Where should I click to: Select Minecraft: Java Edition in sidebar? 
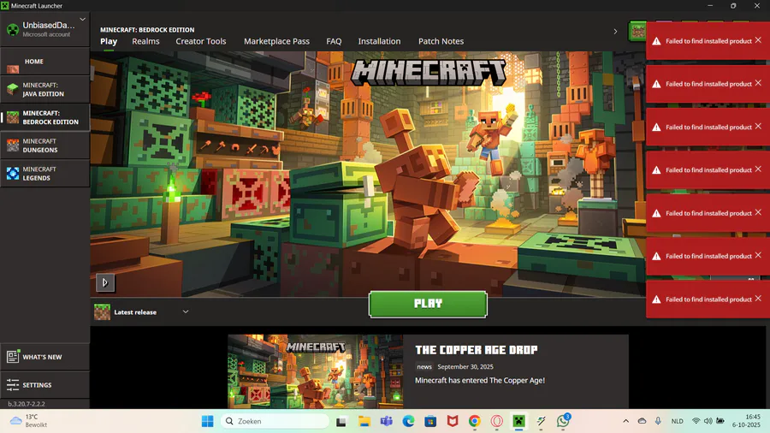44,89
